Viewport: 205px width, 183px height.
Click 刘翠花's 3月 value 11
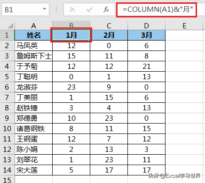pyautogui.click(x=147, y=160)
